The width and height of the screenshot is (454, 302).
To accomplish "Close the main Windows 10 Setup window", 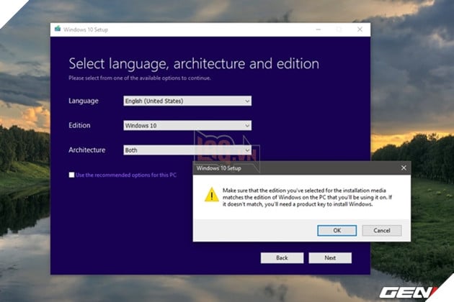I will [360, 29].
